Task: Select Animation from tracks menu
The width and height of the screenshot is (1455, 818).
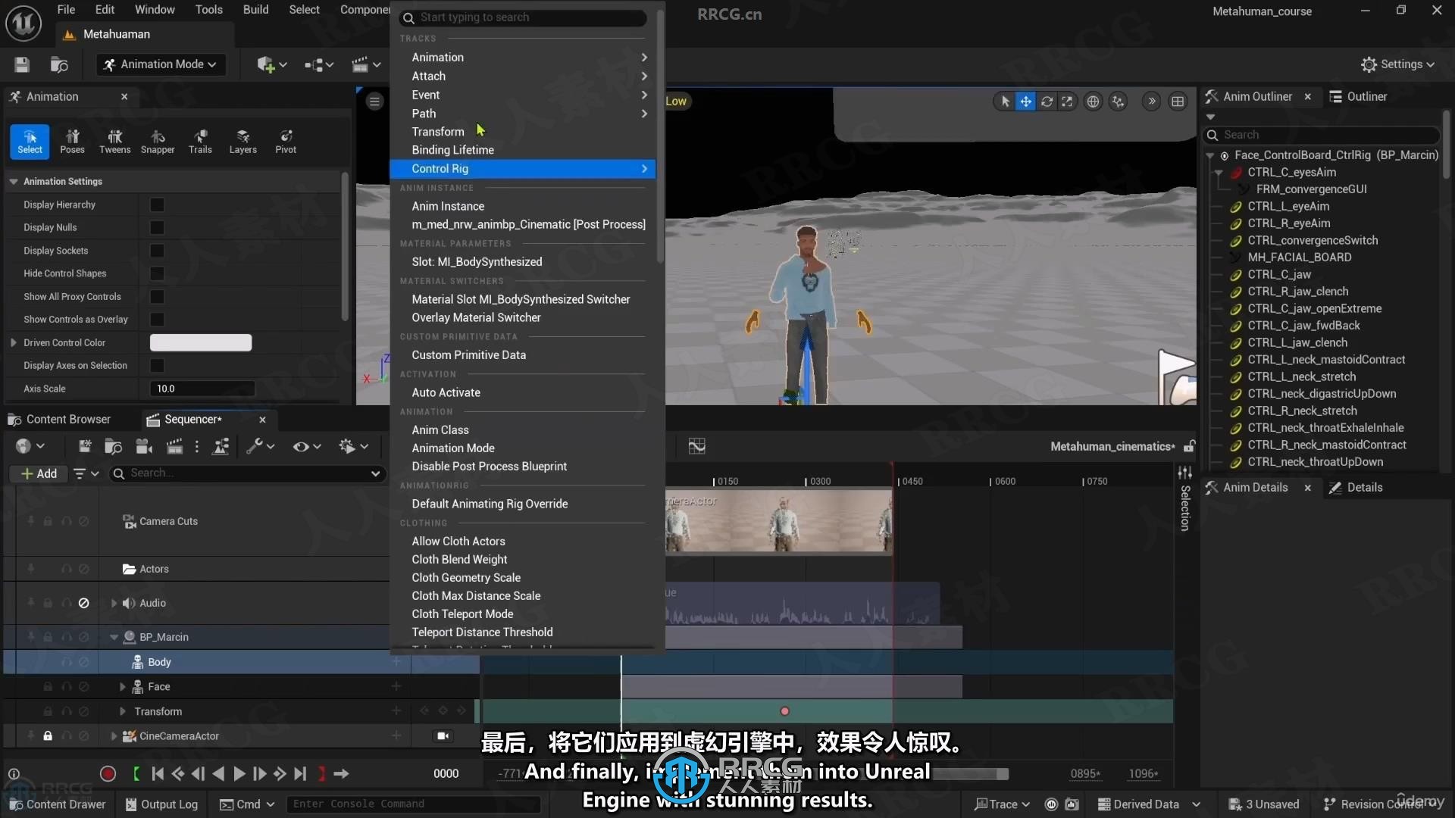Action: tap(436, 56)
